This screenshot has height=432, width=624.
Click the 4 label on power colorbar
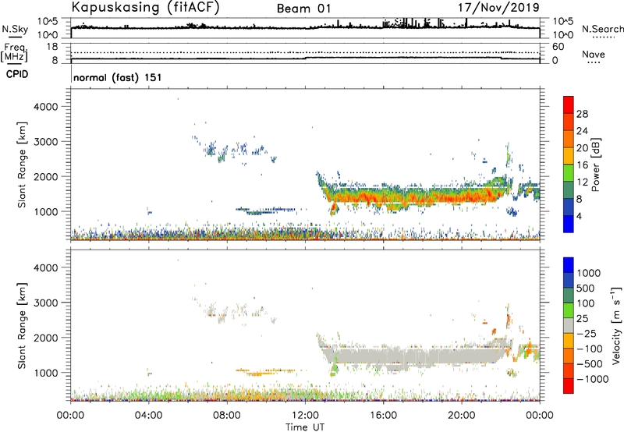point(579,217)
